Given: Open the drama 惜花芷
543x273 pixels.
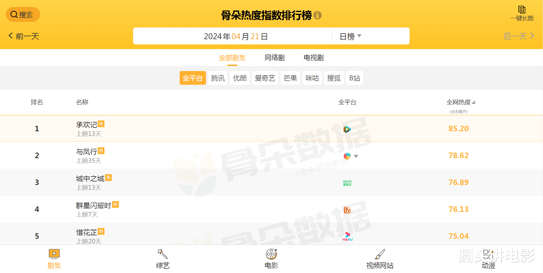Looking at the screenshot, I should point(87,232).
